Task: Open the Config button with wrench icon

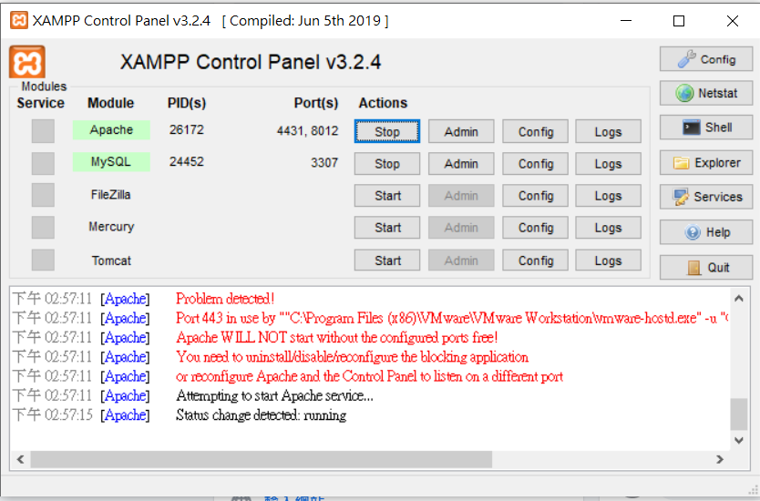Action: point(706,59)
